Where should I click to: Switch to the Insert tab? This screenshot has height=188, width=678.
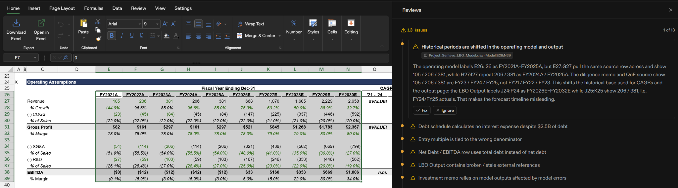[34, 8]
